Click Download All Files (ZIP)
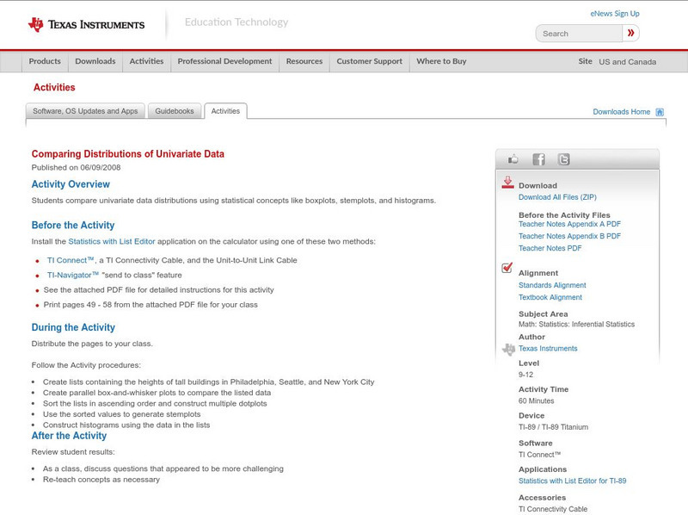The width and height of the screenshot is (688, 515). (557, 197)
